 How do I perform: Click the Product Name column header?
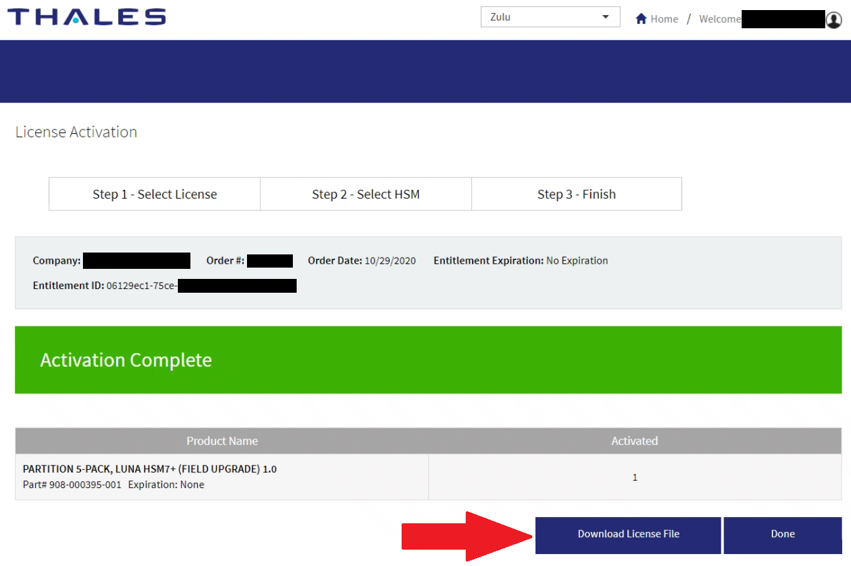[222, 441]
